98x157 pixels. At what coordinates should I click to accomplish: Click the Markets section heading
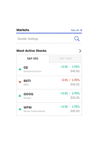point(23,30)
